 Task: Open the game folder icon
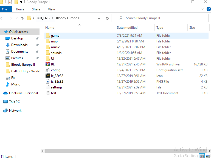coord(48,36)
